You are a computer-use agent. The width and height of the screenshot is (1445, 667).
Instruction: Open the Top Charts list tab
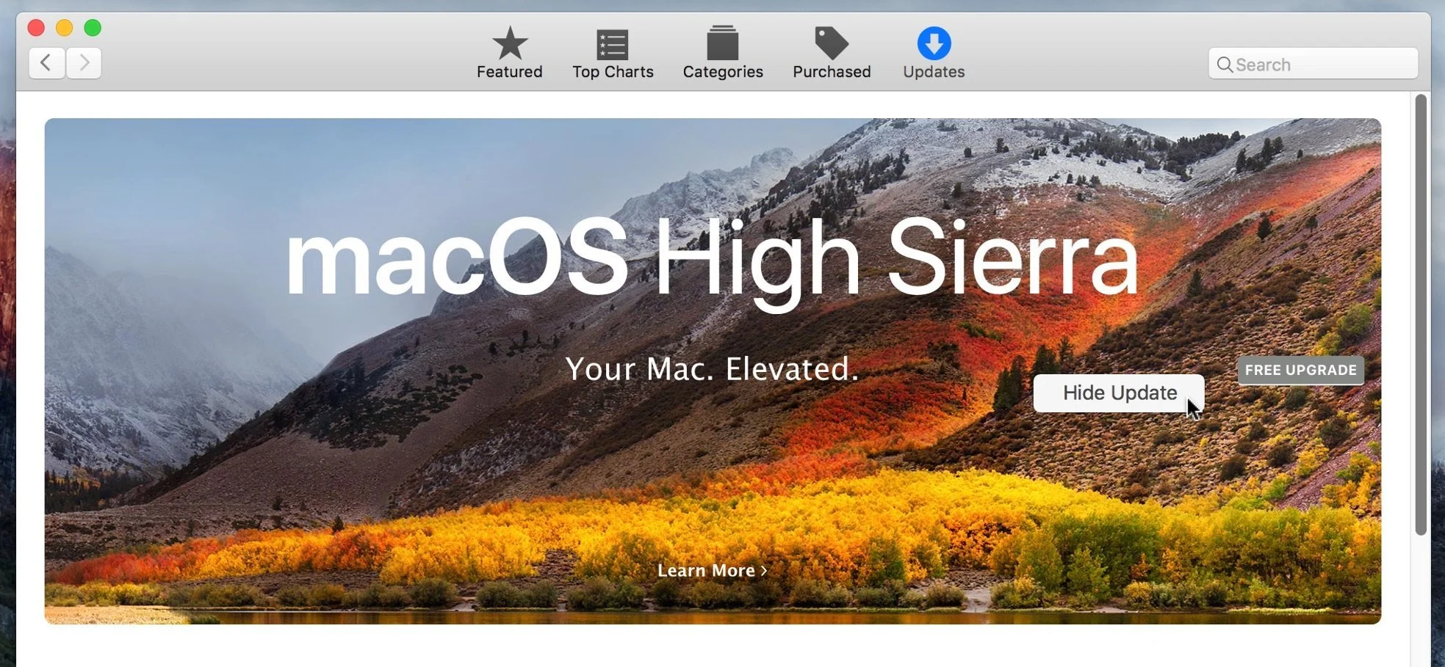coord(613,53)
